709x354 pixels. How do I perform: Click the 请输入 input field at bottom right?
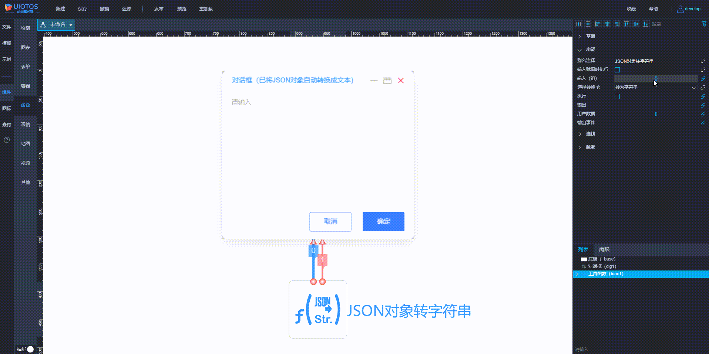pyautogui.click(x=629, y=349)
